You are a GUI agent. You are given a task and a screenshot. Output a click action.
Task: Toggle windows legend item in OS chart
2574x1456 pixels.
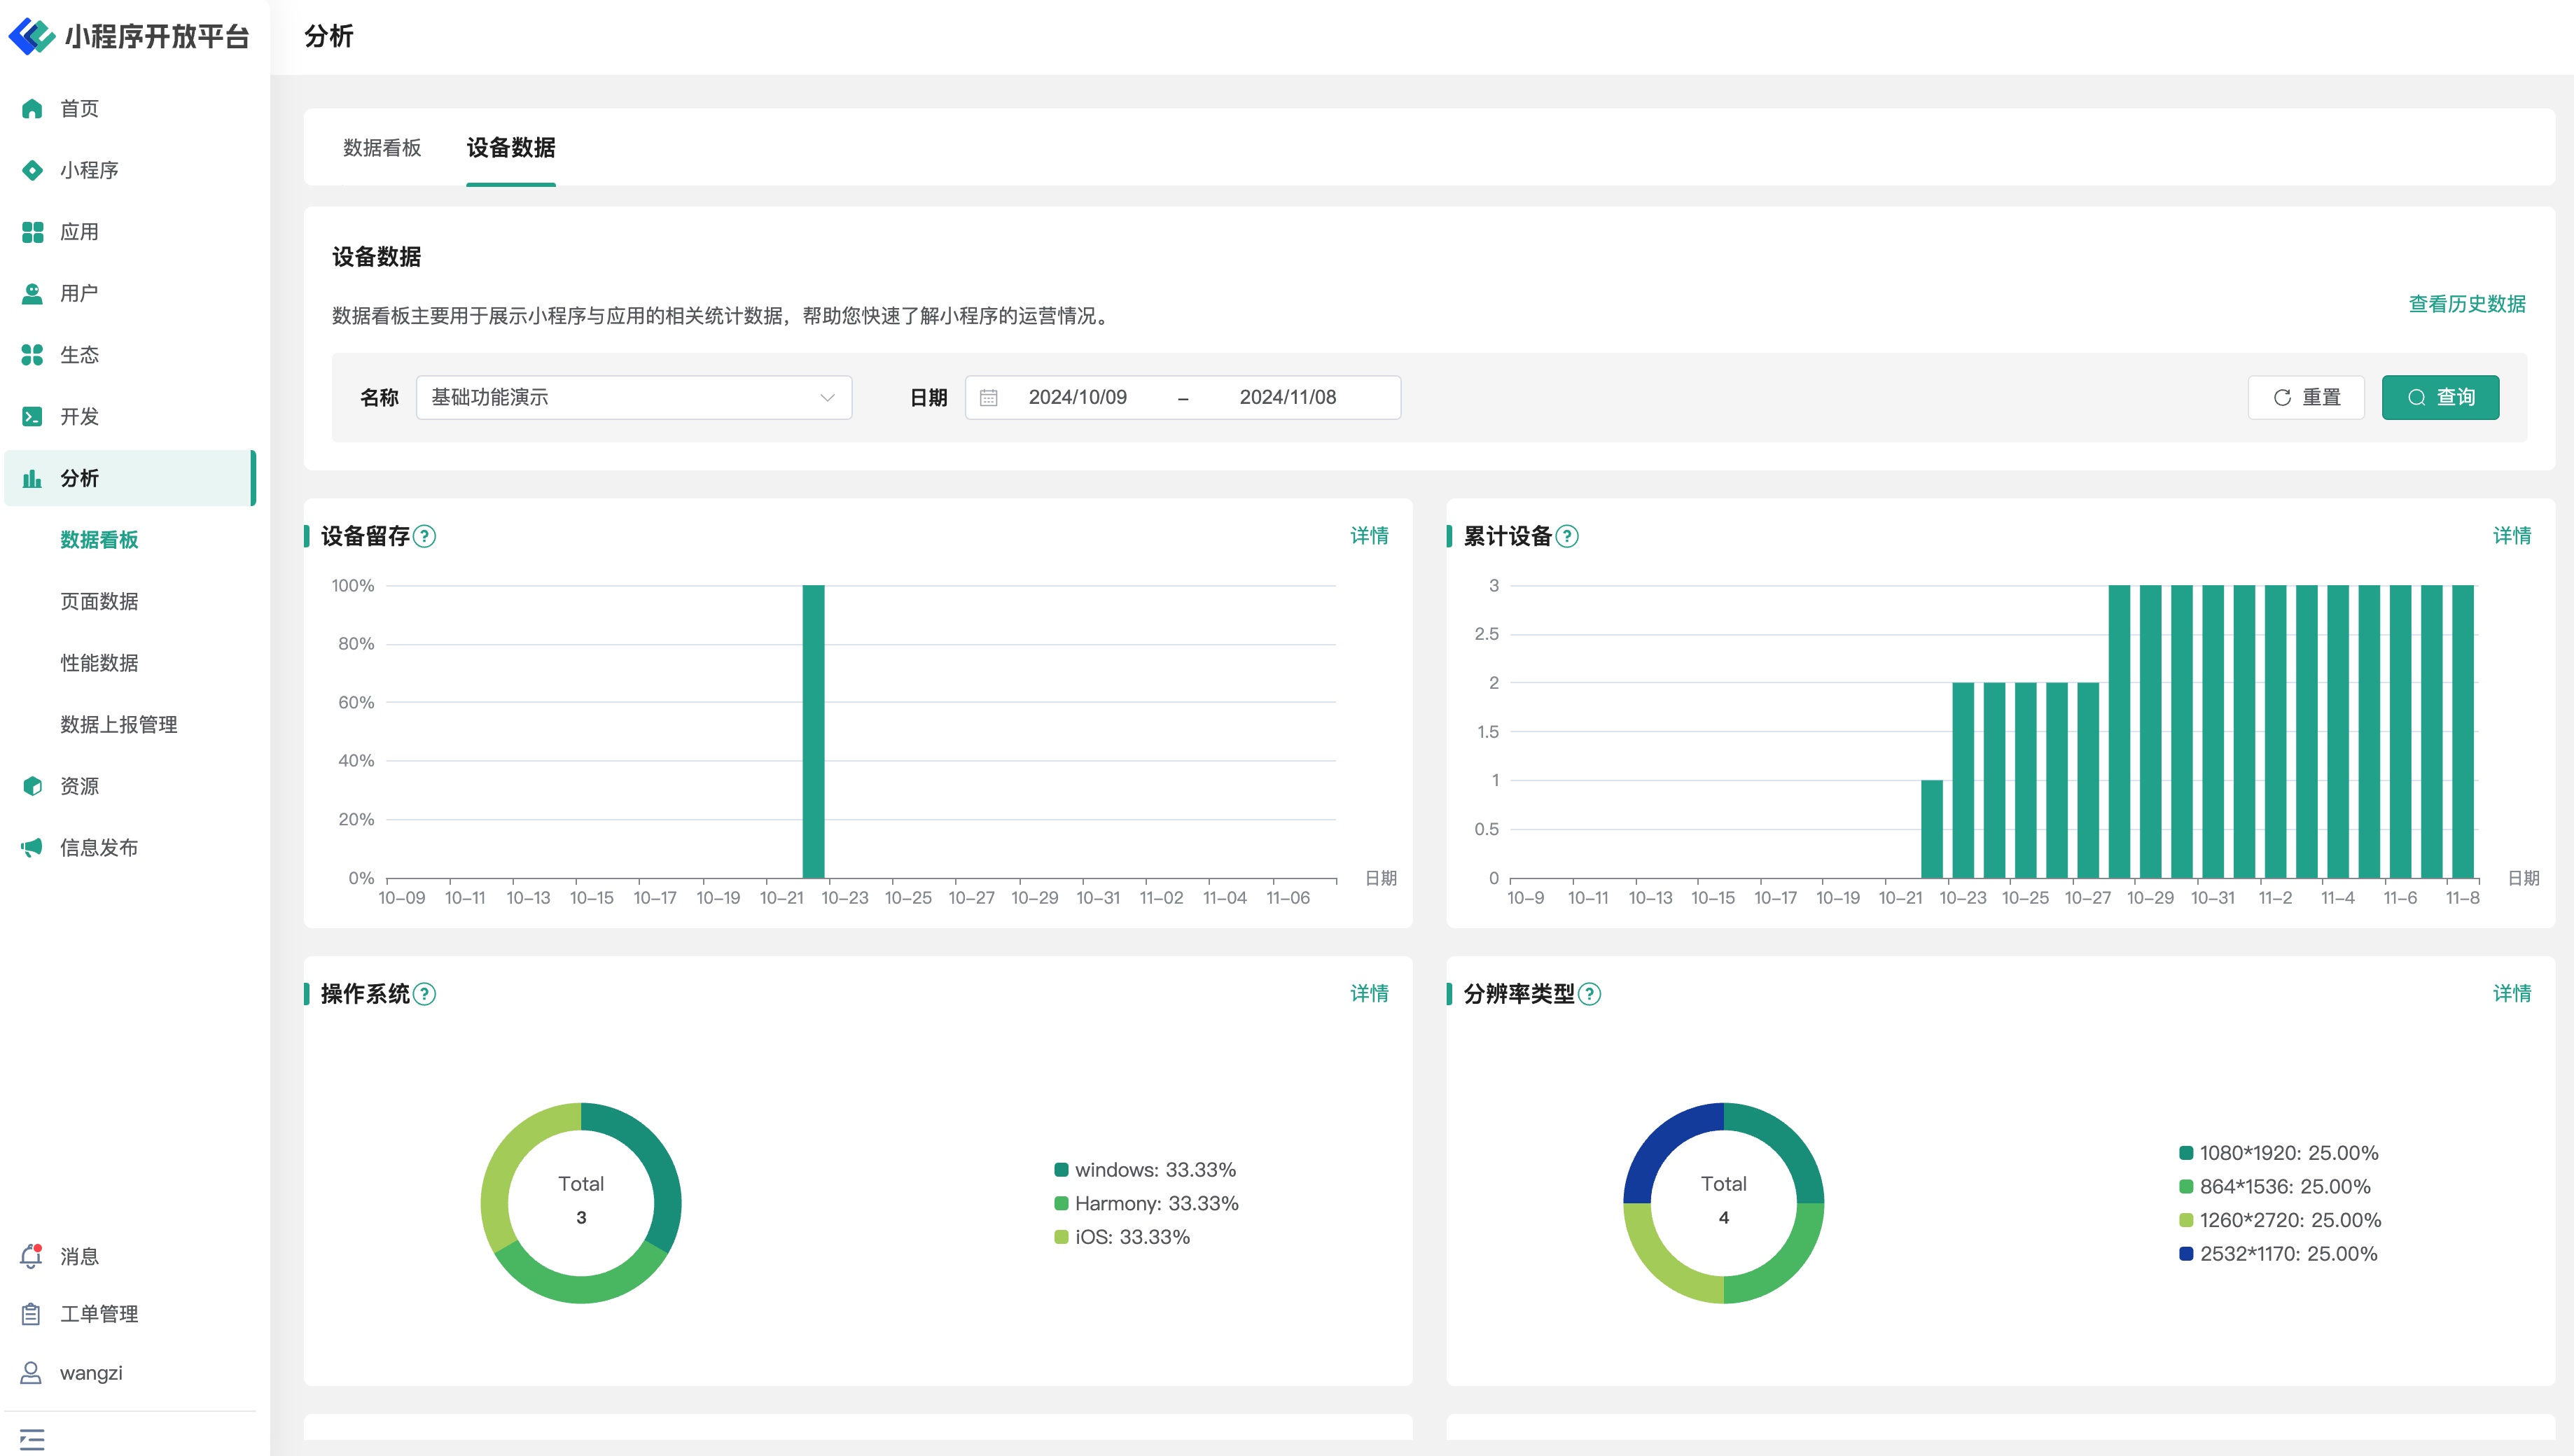tap(1145, 1170)
